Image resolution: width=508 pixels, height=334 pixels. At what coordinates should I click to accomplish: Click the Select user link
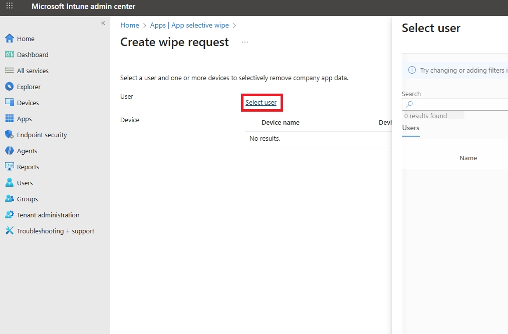click(262, 102)
